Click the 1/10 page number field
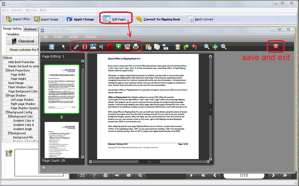Viewport: 299px width, 186px height. (244, 175)
